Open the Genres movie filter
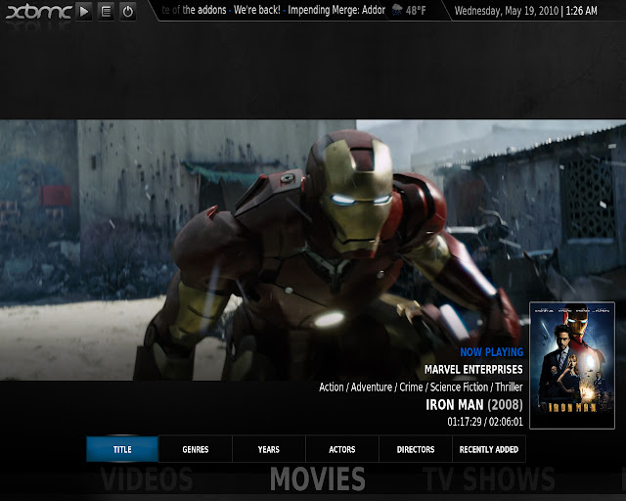Image resolution: width=626 pixels, height=501 pixels. point(196,449)
